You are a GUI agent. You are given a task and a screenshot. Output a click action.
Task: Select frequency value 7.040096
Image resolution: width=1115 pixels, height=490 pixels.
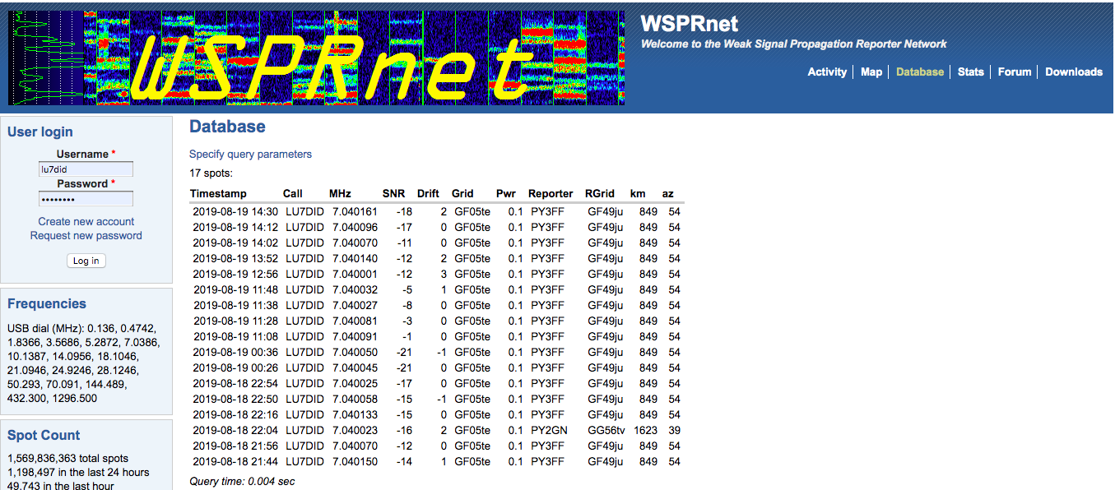(355, 227)
